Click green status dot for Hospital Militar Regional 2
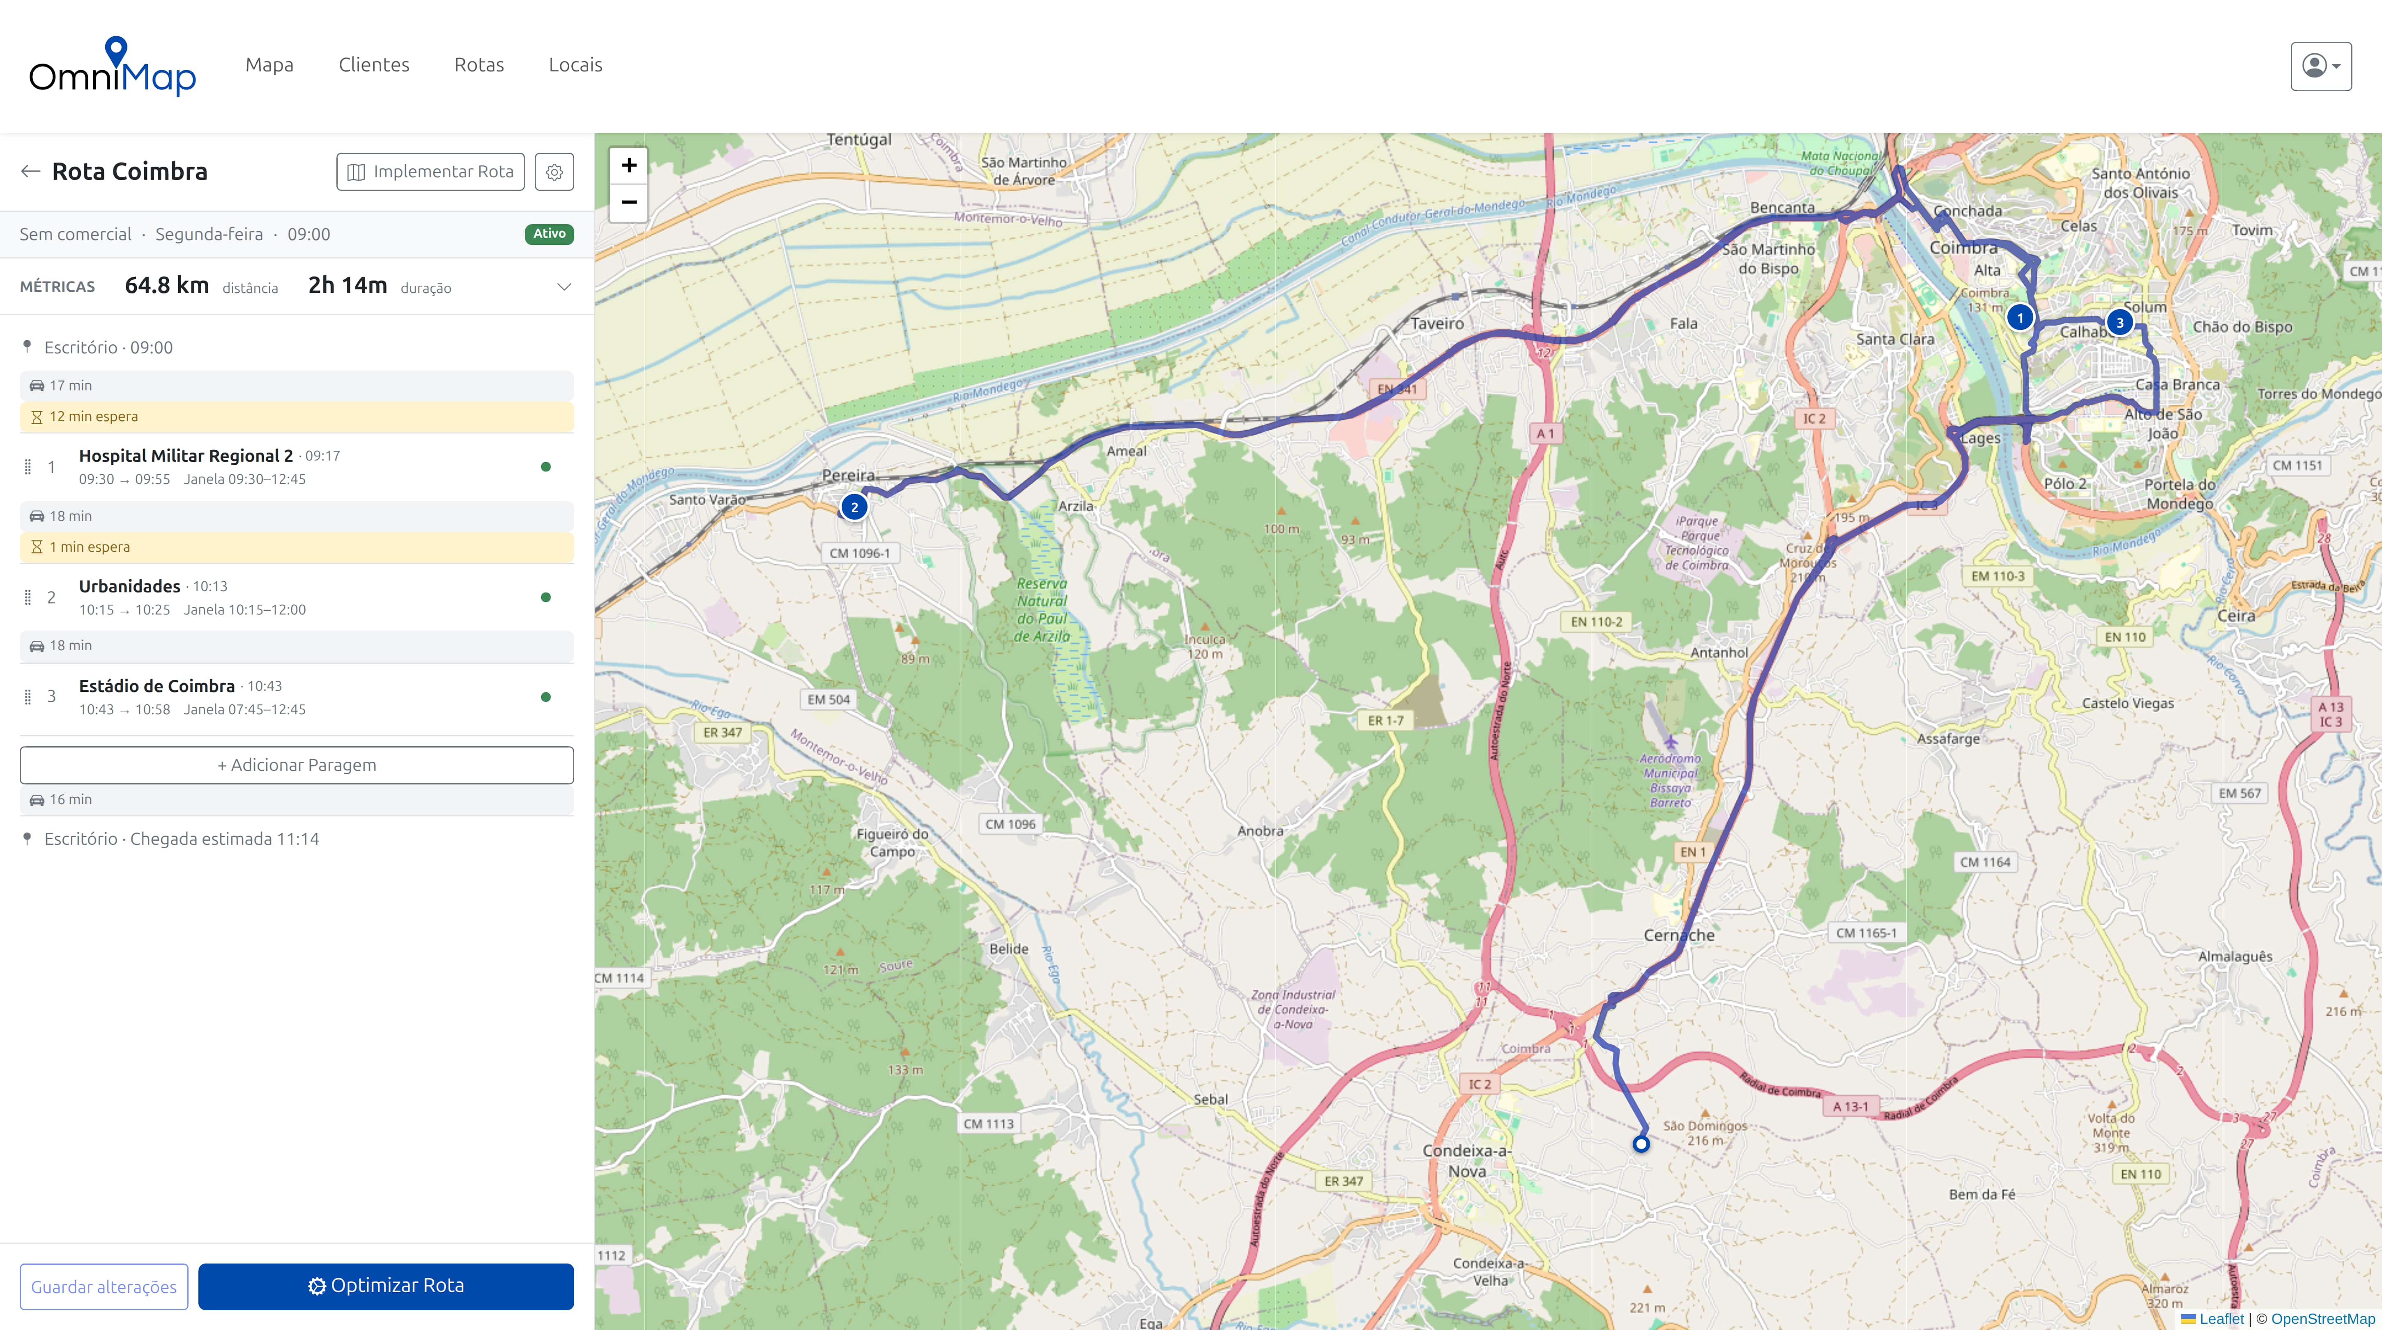 coord(545,467)
